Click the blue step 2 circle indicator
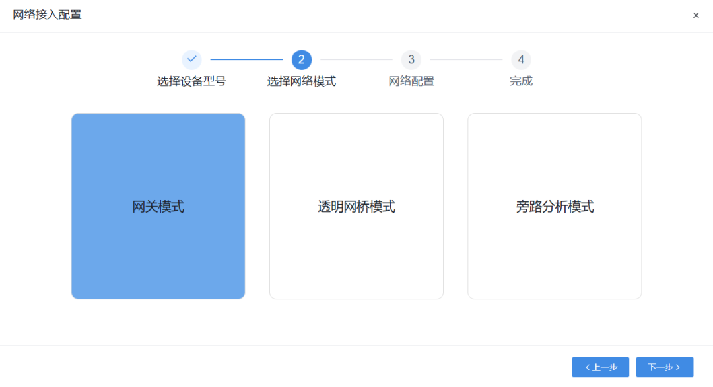713x387 pixels. (x=302, y=59)
